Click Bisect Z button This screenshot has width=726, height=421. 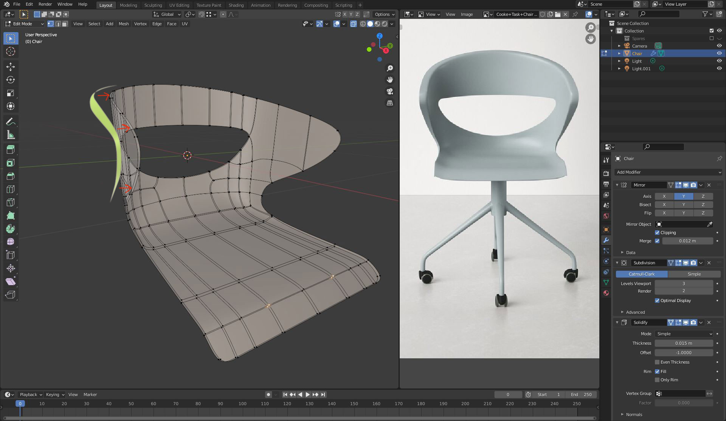click(x=703, y=205)
